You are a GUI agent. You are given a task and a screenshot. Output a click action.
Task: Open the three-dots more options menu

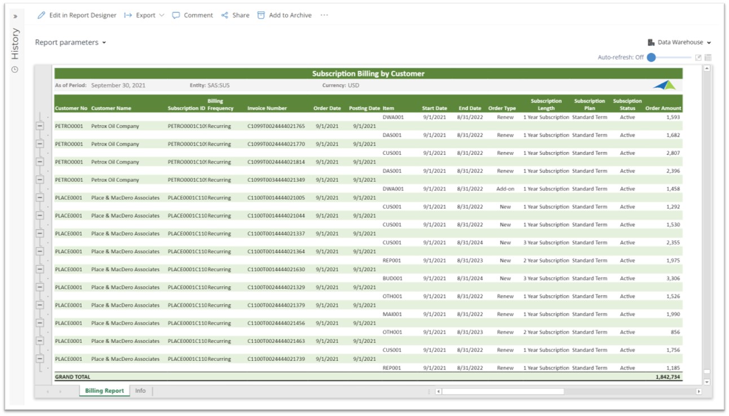[324, 16]
